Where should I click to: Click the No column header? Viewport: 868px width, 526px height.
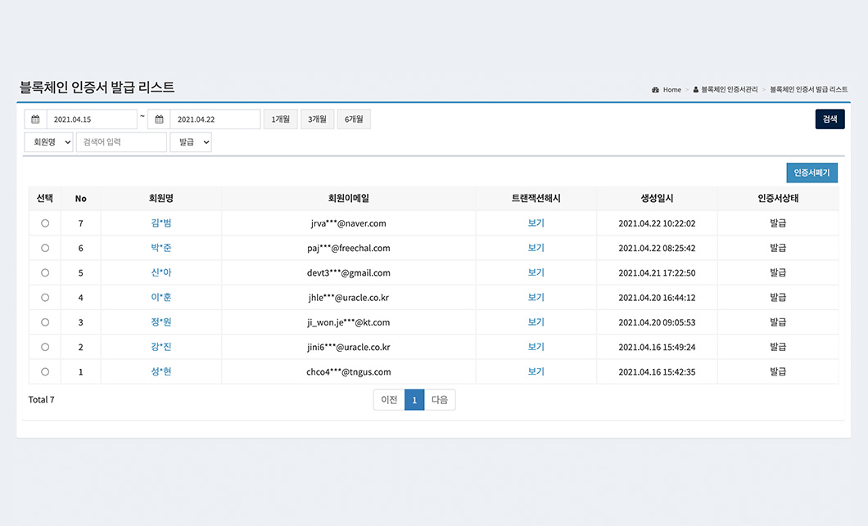pos(81,199)
